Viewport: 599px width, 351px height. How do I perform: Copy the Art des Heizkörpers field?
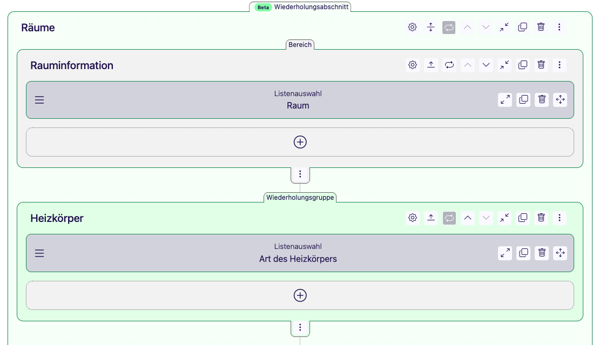point(523,253)
